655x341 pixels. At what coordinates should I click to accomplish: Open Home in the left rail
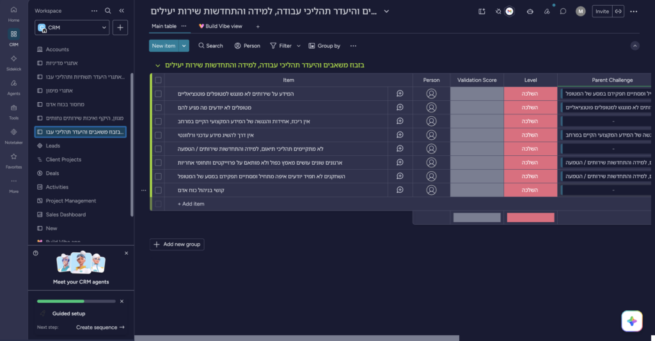point(13,13)
